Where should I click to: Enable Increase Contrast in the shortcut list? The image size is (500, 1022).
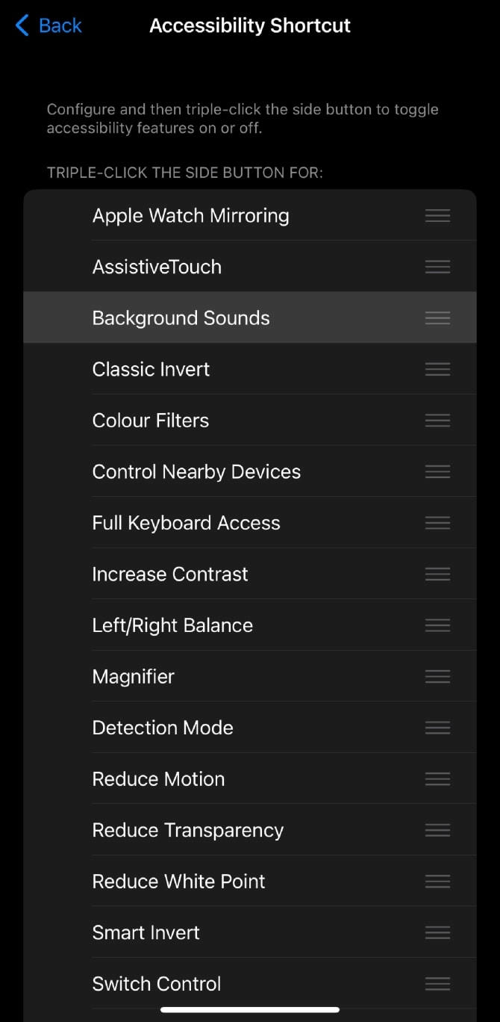tap(170, 574)
